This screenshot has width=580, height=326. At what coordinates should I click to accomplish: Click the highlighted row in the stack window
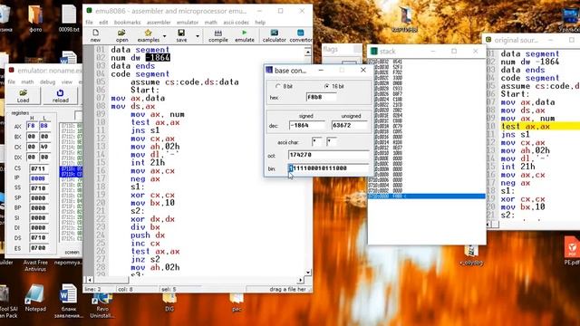426,197
